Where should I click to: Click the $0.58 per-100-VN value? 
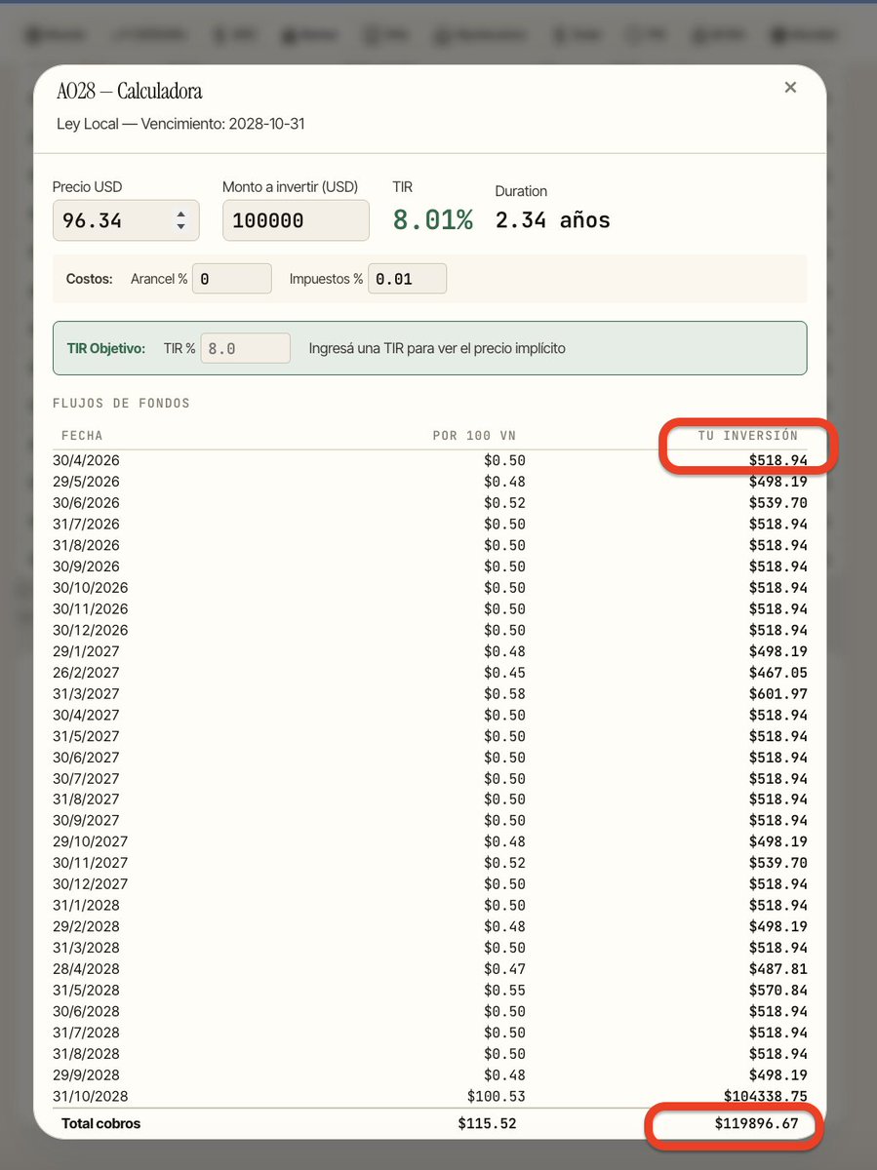(x=504, y=694)
